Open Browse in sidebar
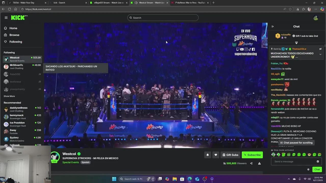 [14, 35]
